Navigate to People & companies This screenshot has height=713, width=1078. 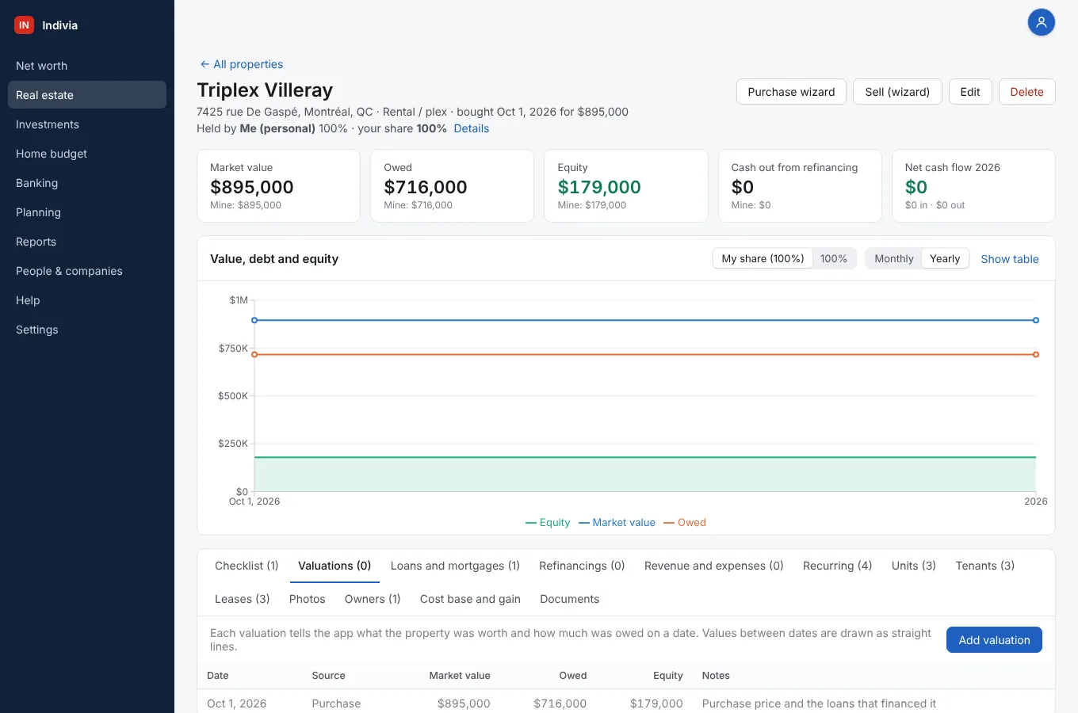click(87, 271)
